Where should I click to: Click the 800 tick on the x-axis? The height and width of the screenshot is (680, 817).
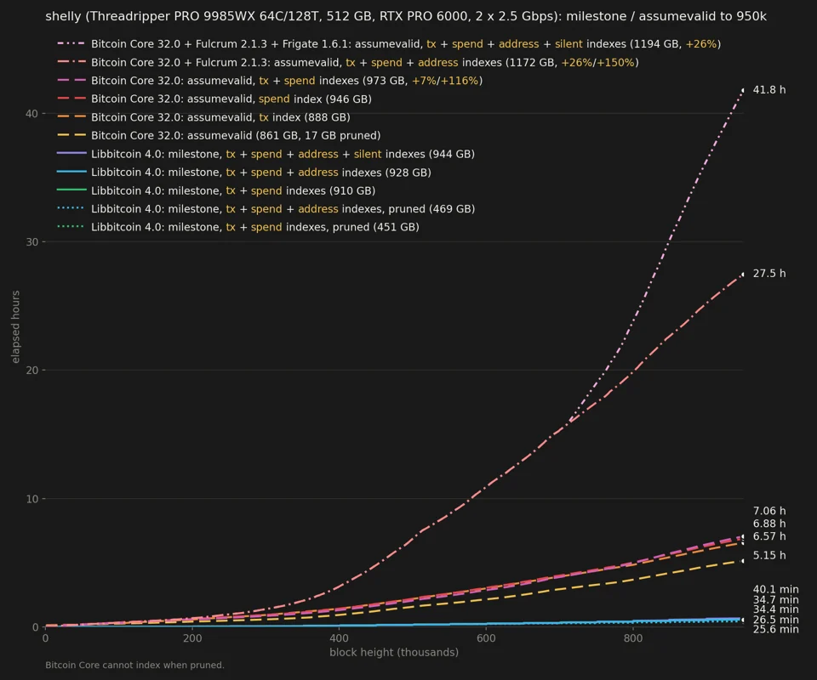pos(633,638)
